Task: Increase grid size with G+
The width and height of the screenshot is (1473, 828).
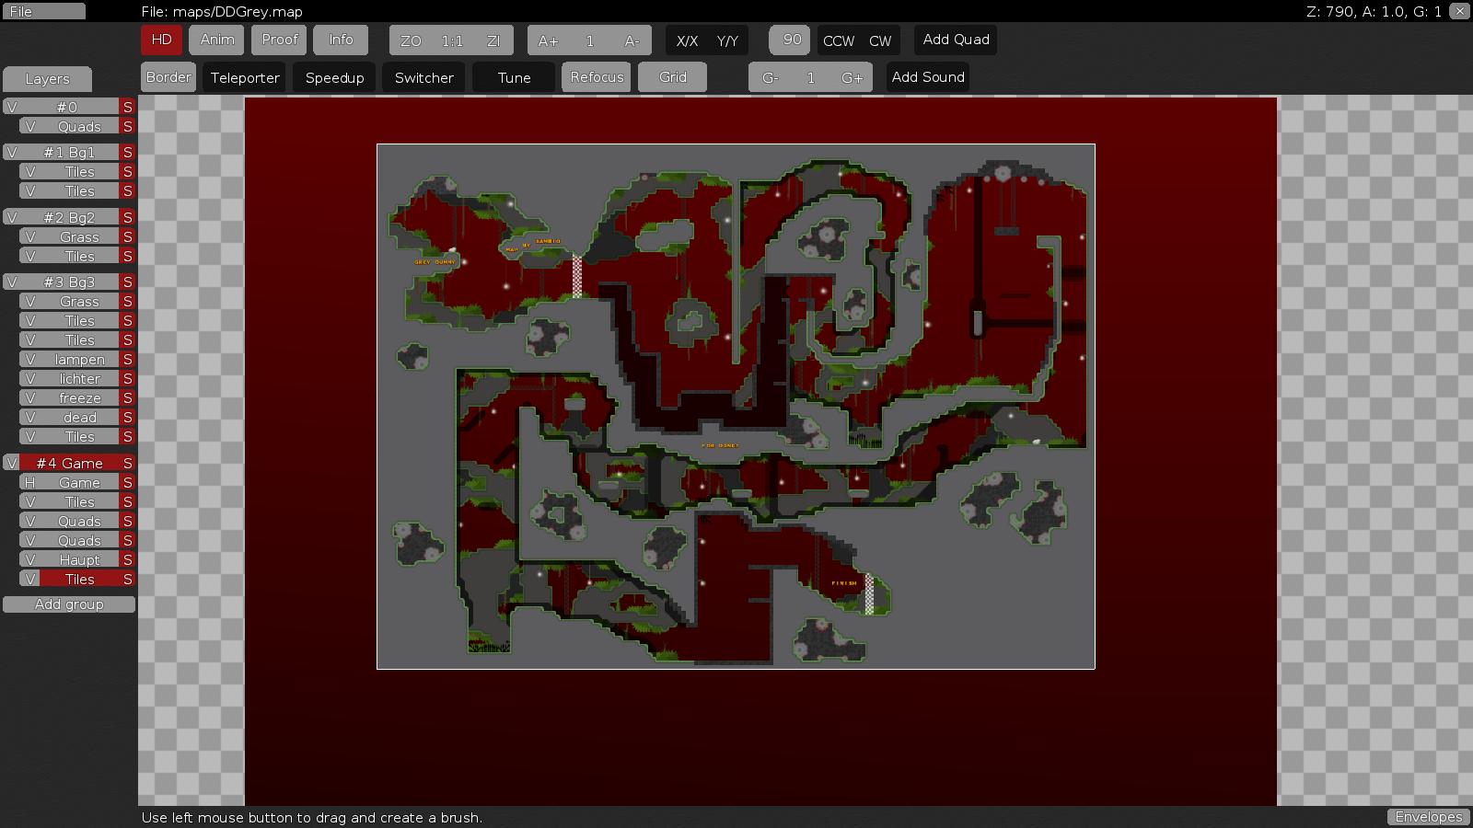Action: pyautogui.click(x=852, y=78)
